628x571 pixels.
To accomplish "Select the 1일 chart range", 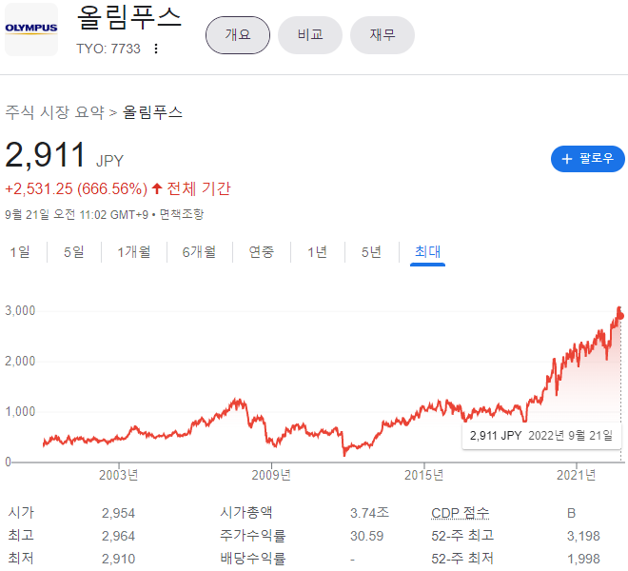I will tap(20, 252).
